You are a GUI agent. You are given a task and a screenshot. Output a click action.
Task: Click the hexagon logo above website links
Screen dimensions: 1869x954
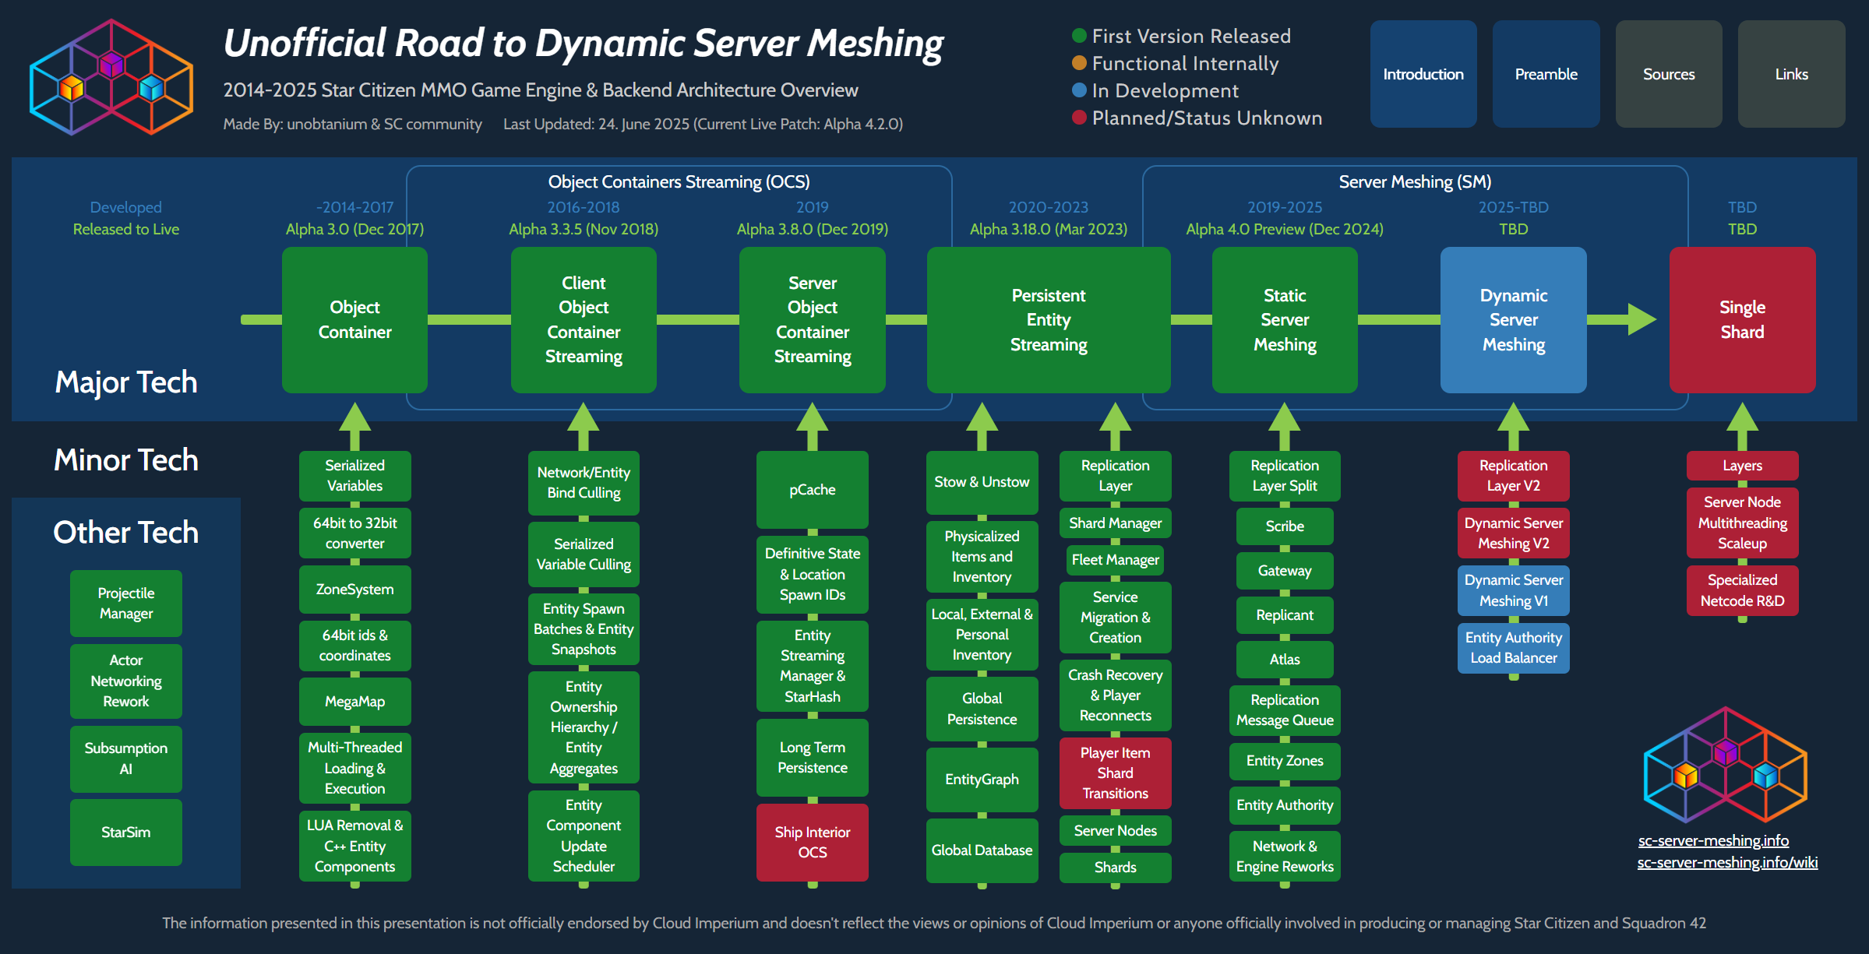pos(1725,765)
